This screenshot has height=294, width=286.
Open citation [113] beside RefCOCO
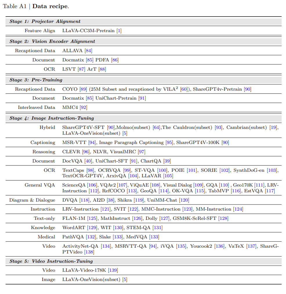point(132,191)
